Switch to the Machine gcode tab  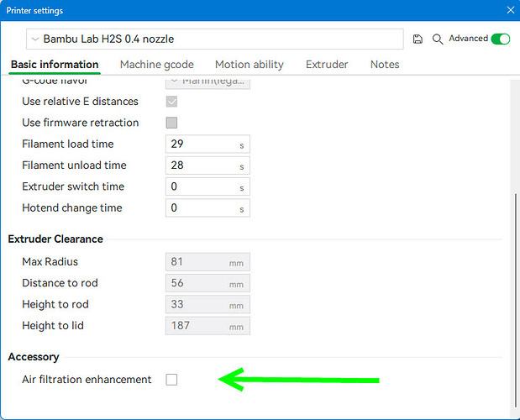[157, 65]
